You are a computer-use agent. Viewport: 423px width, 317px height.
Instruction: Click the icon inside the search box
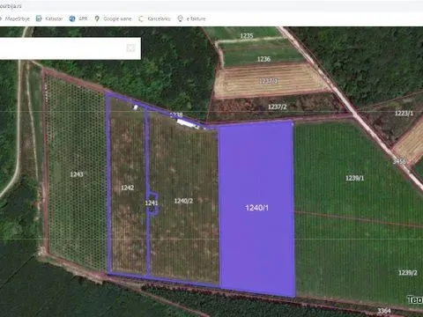(x=130, y=48)
